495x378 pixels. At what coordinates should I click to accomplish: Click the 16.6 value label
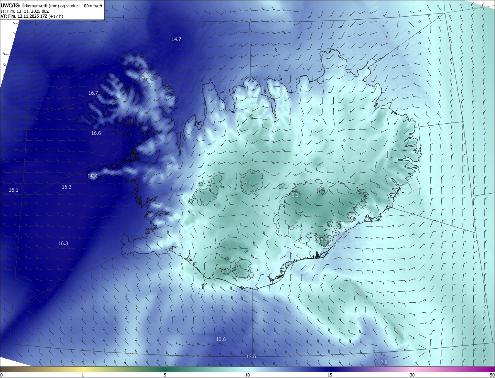pyautogui.click(x=96, y=133)
